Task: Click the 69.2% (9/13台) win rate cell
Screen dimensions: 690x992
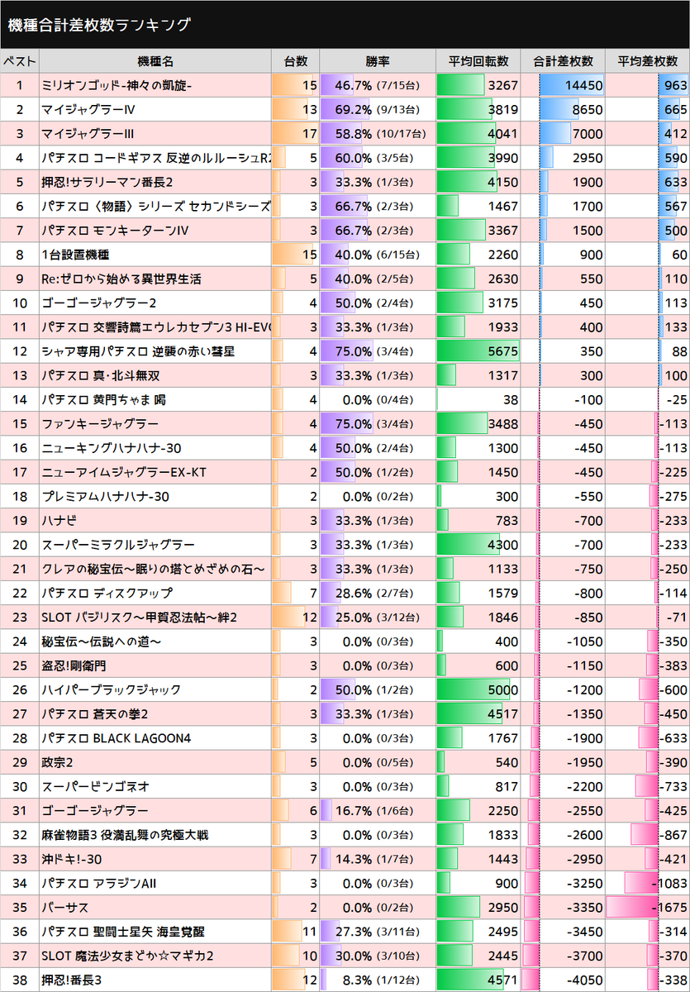Action: 378,109
